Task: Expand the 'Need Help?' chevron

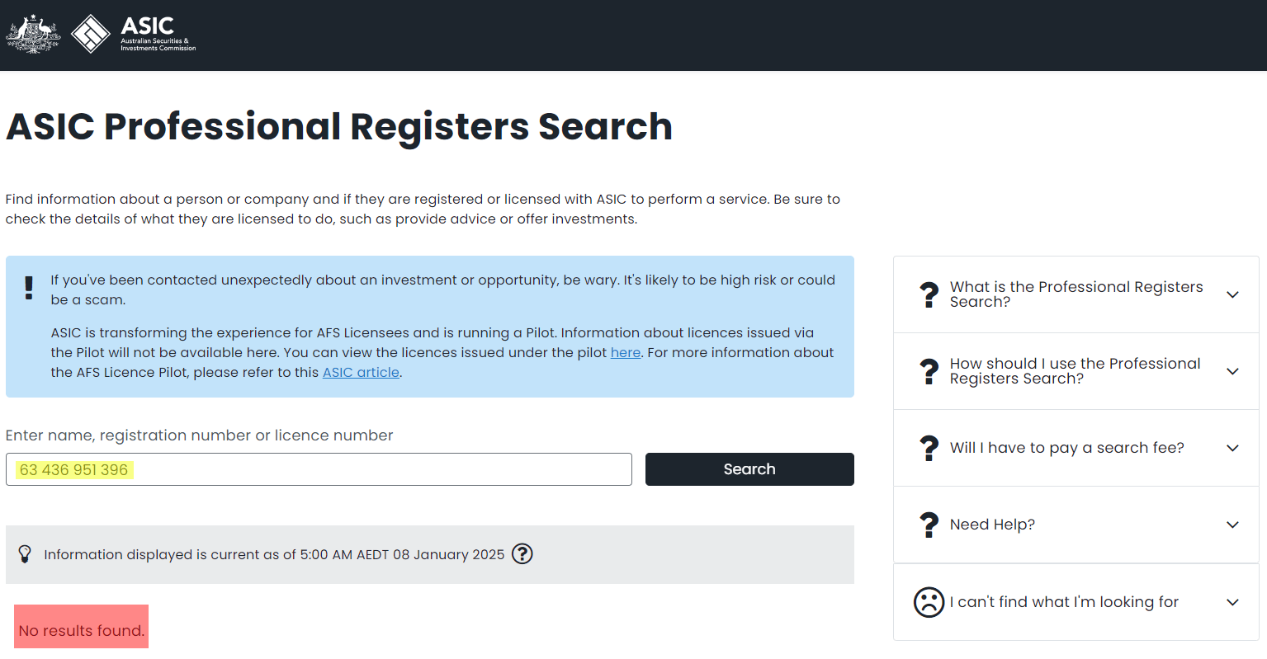Action: click(1232, 525)
